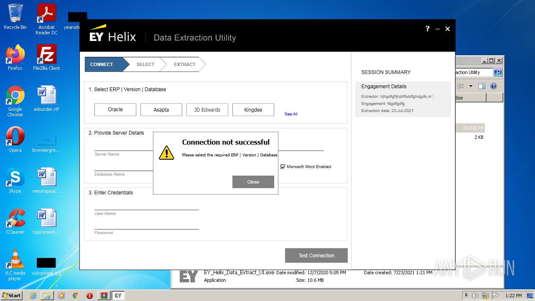The height and width of the screenshot is (301, 535).
Task: Launch VLC media player shortcut
Action: 15,265
